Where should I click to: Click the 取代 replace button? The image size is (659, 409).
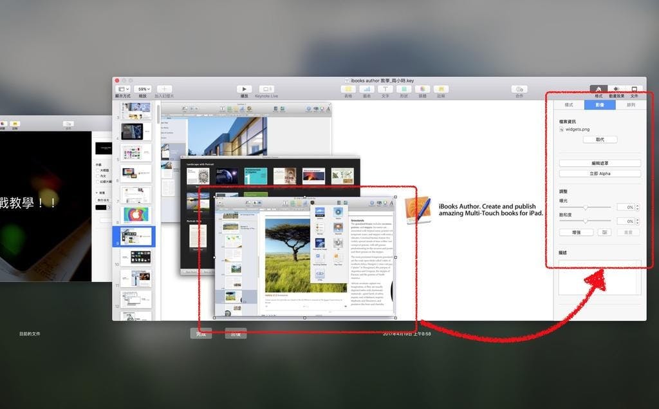pyautogui.click(x=600, y=139)
